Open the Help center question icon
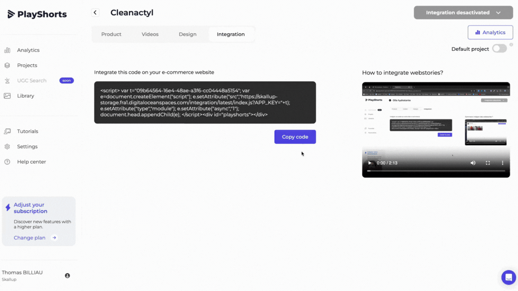 [x=7, y=162]
